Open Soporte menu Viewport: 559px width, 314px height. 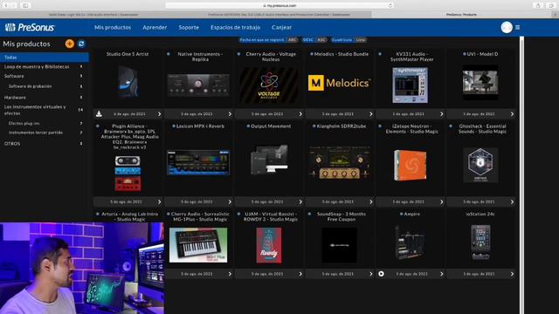click(189, 27)
